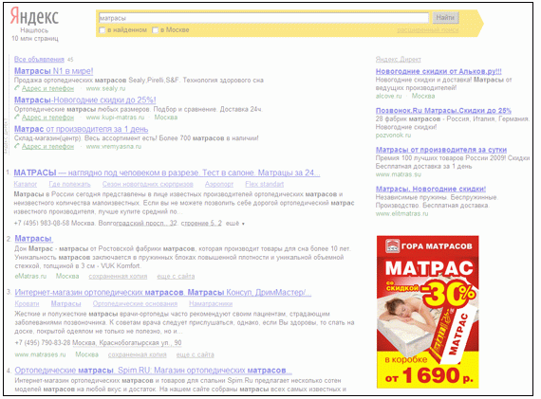
Task: Open 'сохраненная копия' for eMatras.ru
Action: tap(118, 277)
